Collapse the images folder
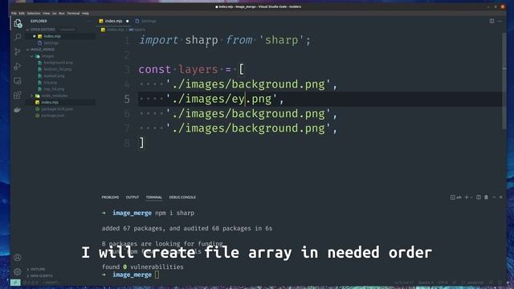 (x=32, y=56)
